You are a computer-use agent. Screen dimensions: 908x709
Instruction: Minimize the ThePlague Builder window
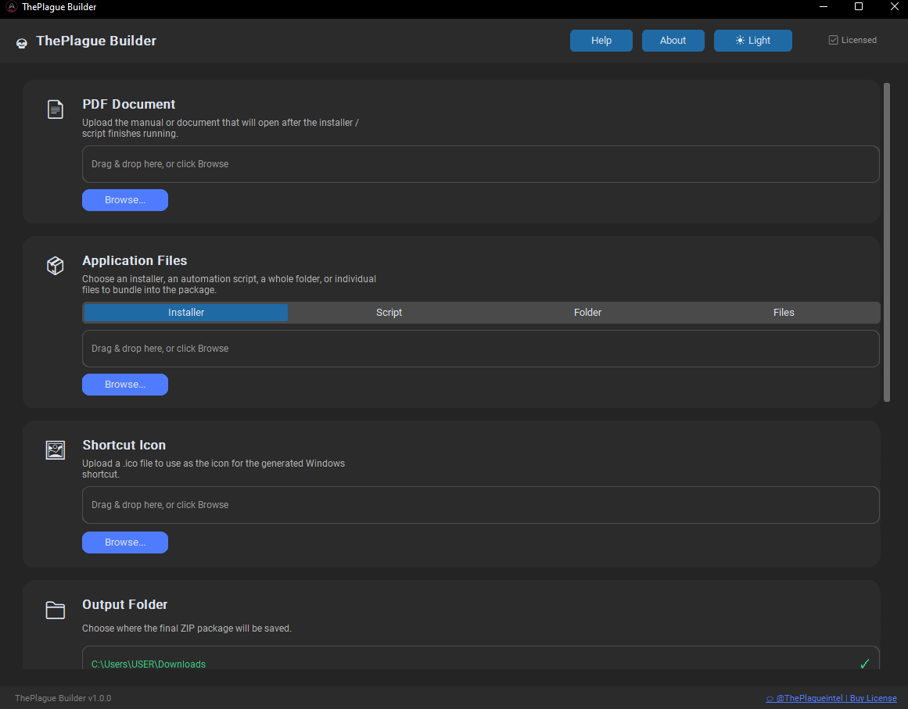pyautogui.click(x=824, y=7)
